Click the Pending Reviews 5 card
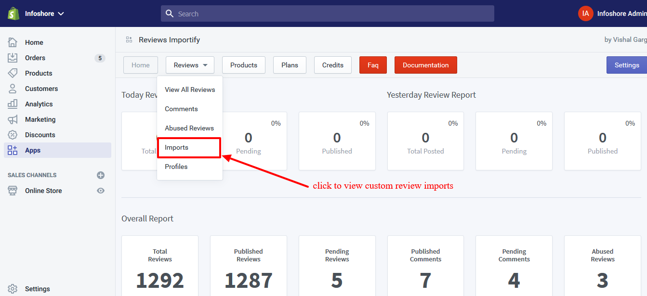This screenshot has width=647, height=296. (x=337, y=266)
